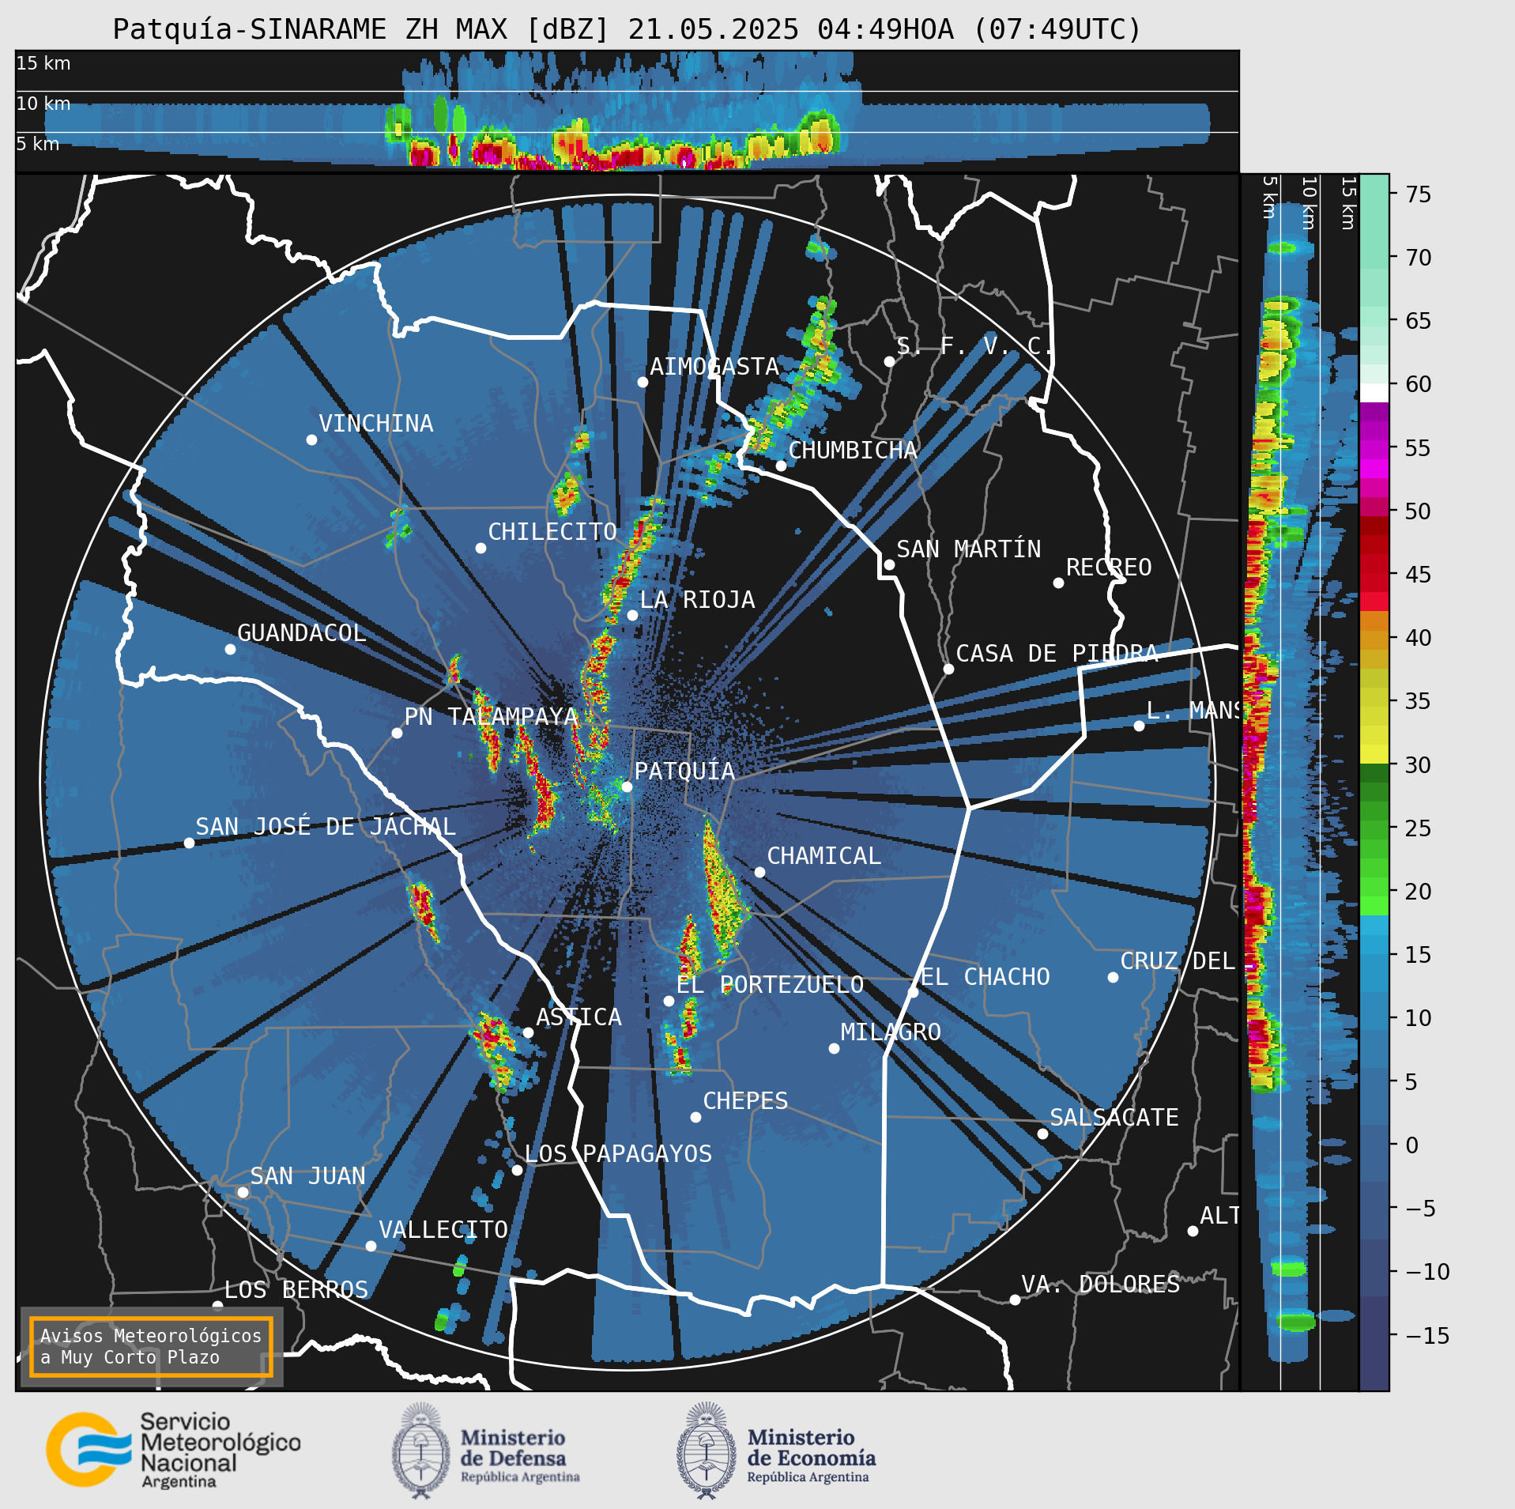Click the 30 dBZ yellow color band
Image resolution: width=1515 pixels, height=1509 pixels.
(1374, 754)
